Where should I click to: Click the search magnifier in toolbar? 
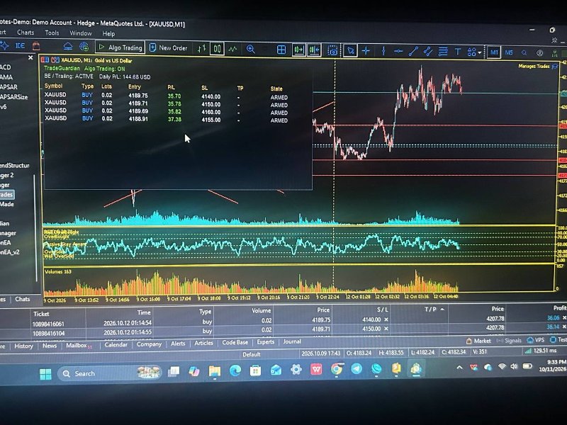[x=524, y=52]
